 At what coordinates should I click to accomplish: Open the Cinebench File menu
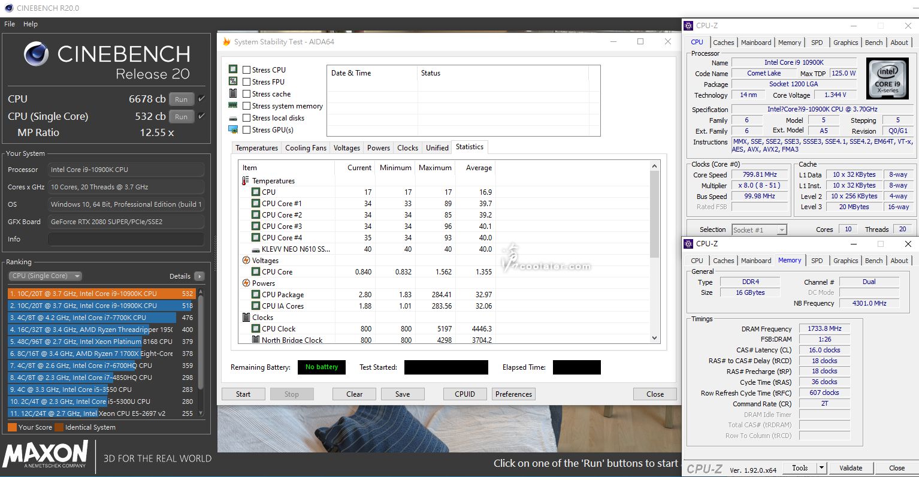pos(10,24)
